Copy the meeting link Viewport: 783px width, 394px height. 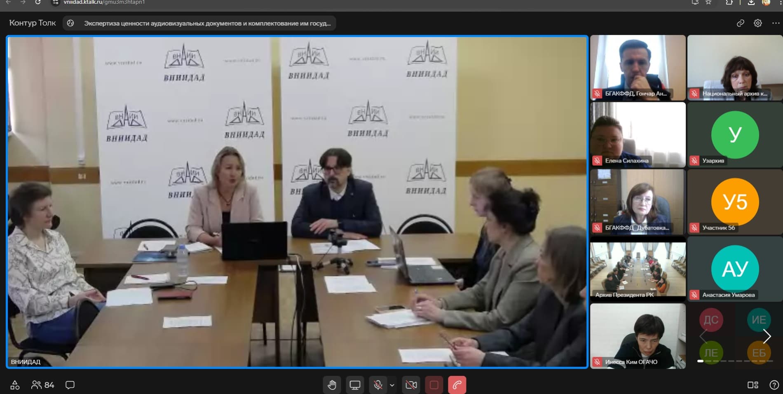(x=741, y=23)
